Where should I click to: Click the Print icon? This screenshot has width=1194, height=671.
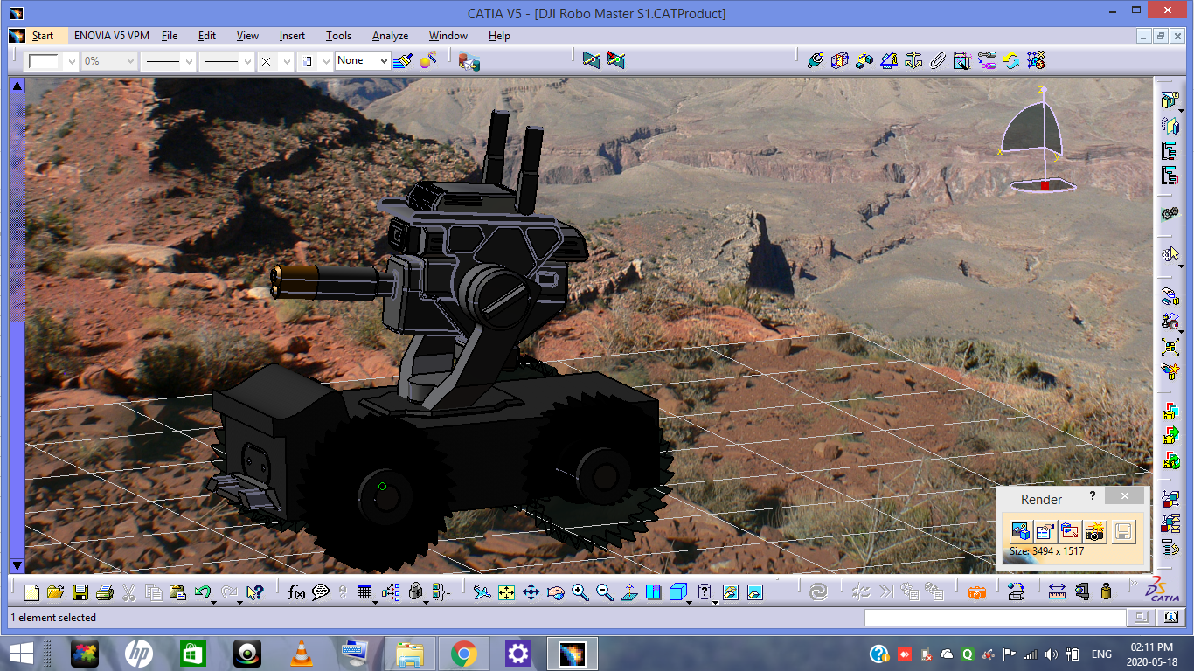(x=104, y=592)
